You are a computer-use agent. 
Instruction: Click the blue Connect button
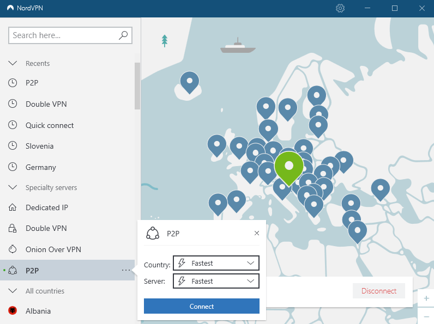(x=202, y=307)
